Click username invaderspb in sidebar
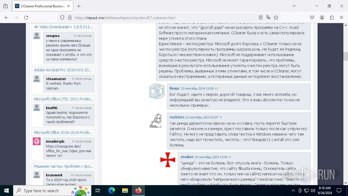 [55, 141]
